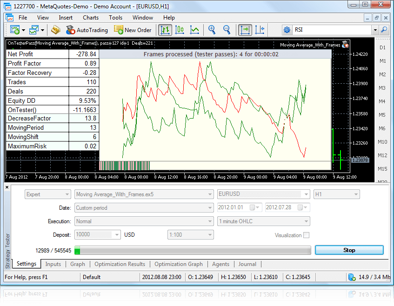Image resolution: width=394 pixels, height=306 pixels.
Task: Expand the RSI search dropdown arrow
Action: click(375, 30)
